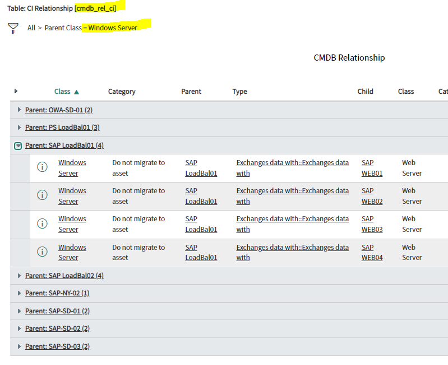Open Parent: SAP-SD-02 (2) group link

click(x=57, y=328)
